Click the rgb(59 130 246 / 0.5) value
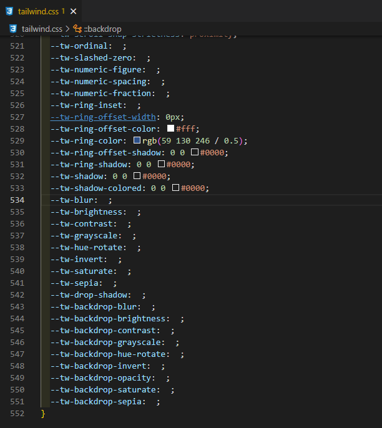This screenshot has width=382, height=428. (x=193, y=141)
